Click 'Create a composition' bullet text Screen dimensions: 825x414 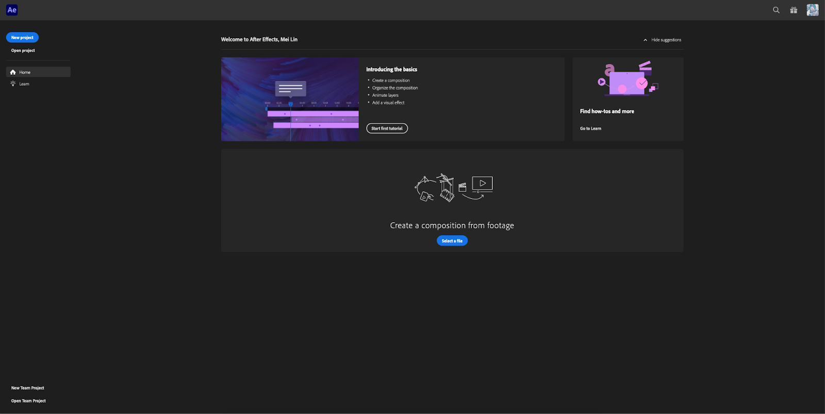391,80
